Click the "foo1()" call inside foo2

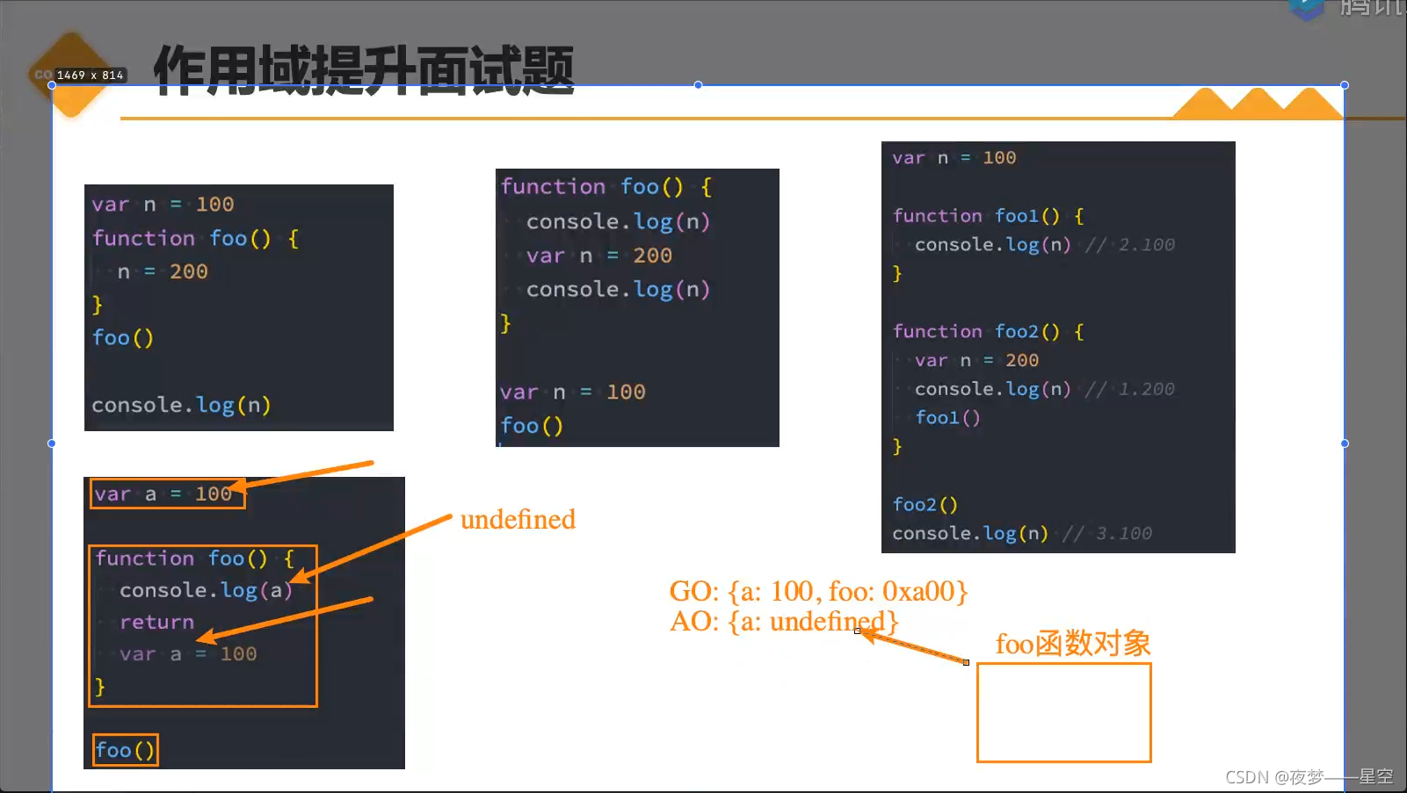point(947,418)
